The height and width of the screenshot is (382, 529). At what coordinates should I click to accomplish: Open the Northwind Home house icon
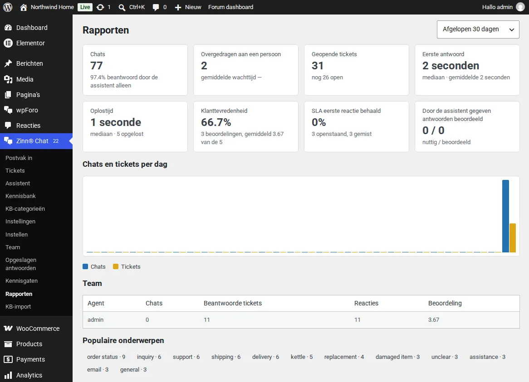23,7
